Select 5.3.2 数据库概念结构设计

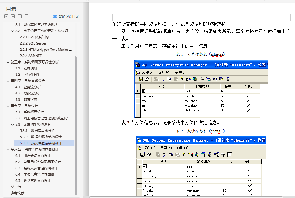(x=41, y=137)
